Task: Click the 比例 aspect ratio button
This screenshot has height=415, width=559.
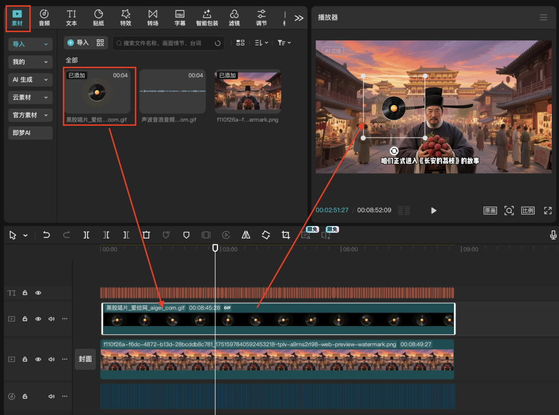Action: (528, 211)
